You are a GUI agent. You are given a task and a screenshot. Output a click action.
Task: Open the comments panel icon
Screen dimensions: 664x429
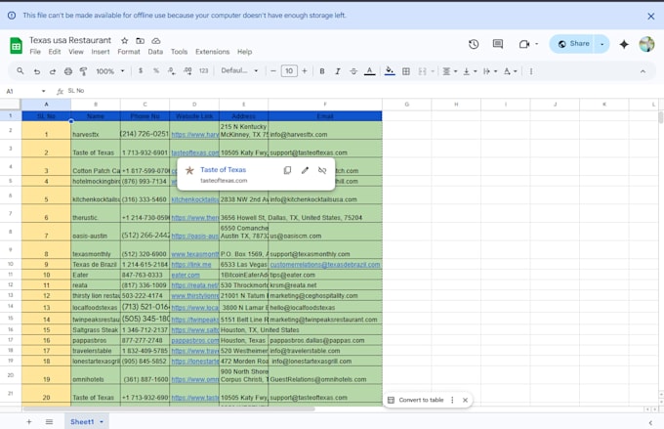(498, 44)
